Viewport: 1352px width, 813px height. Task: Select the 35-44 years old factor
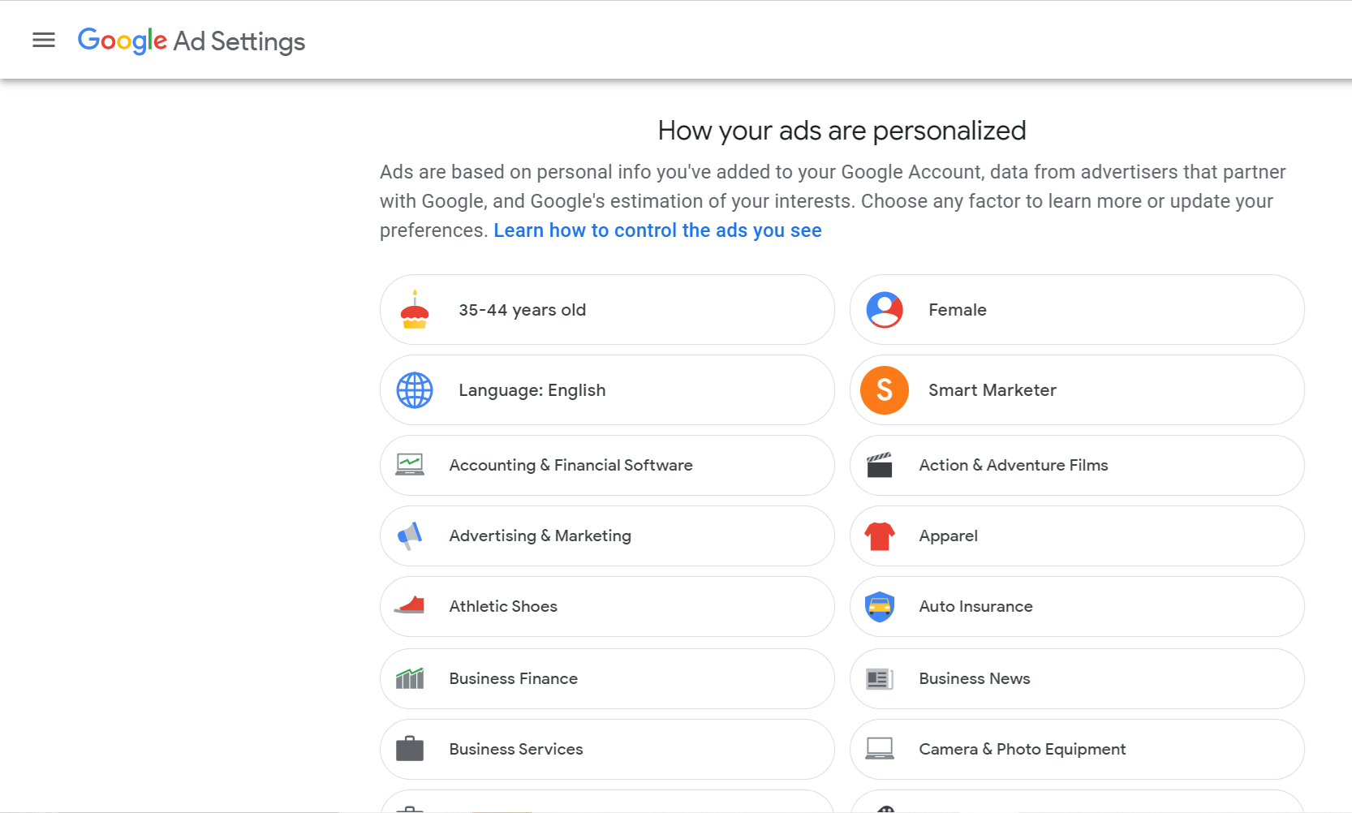click(607, 309)
